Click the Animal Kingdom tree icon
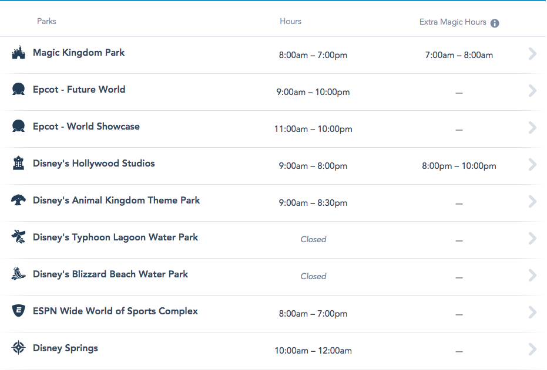Screen dimensions: 547x370 tap(18, 201)
